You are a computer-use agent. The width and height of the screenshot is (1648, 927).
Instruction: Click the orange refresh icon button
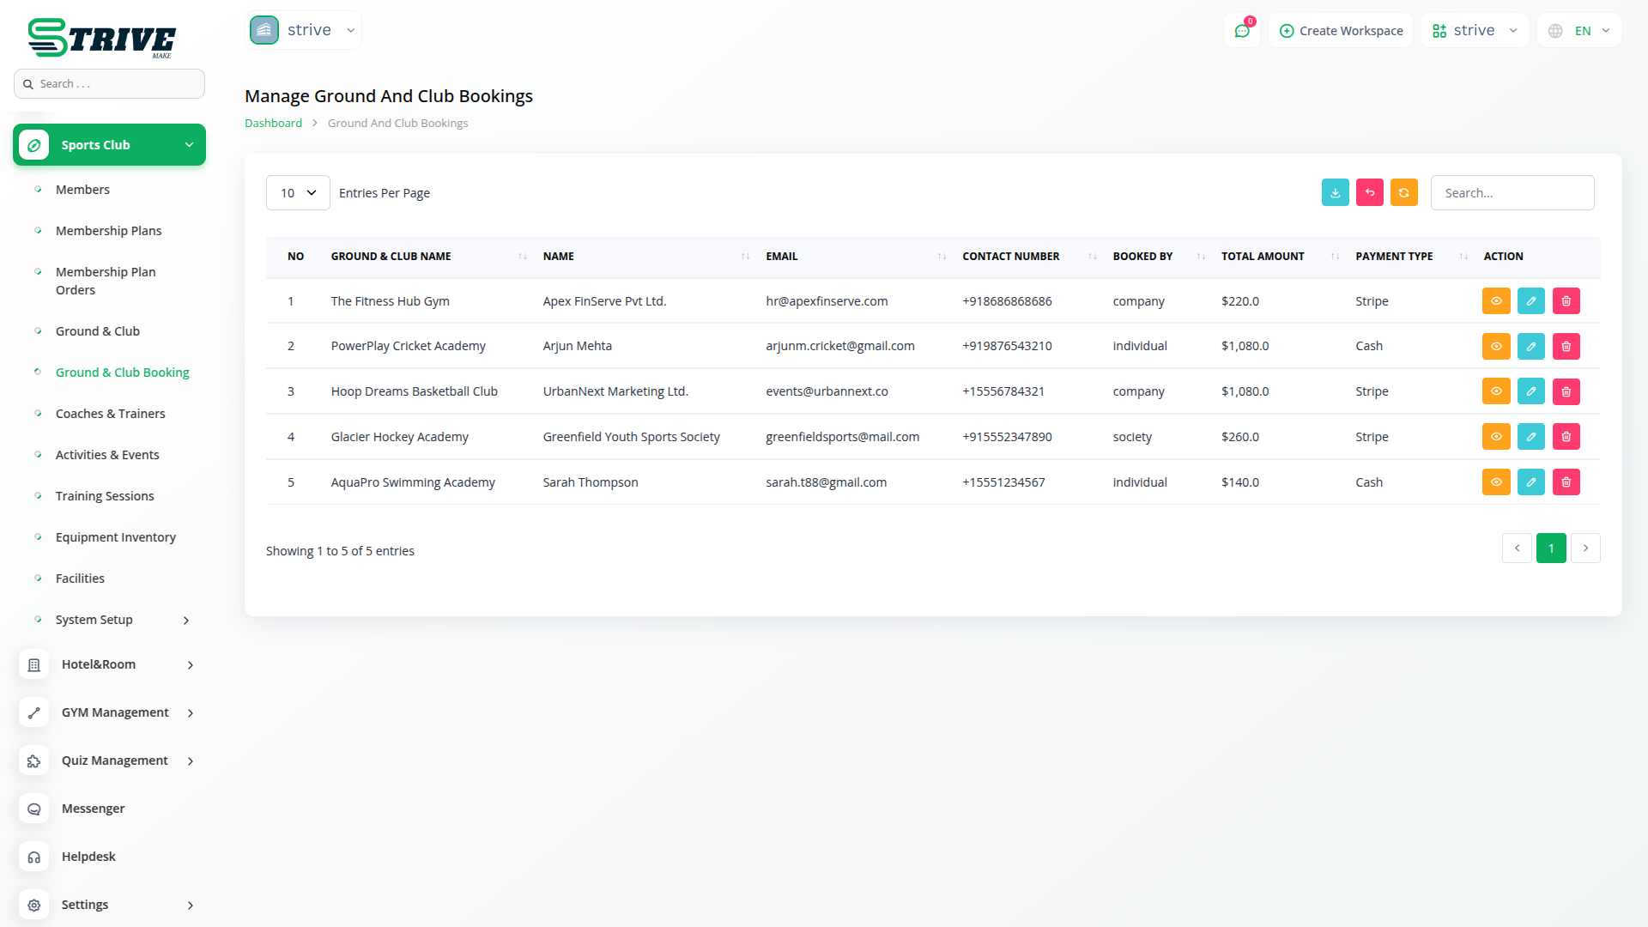(x=1403, y=193)
